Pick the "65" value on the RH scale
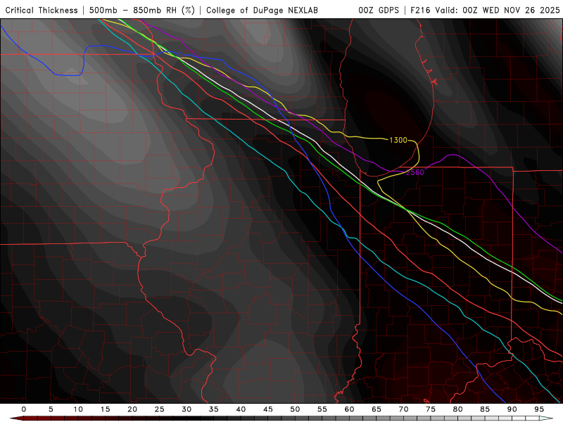 (377, 409)
